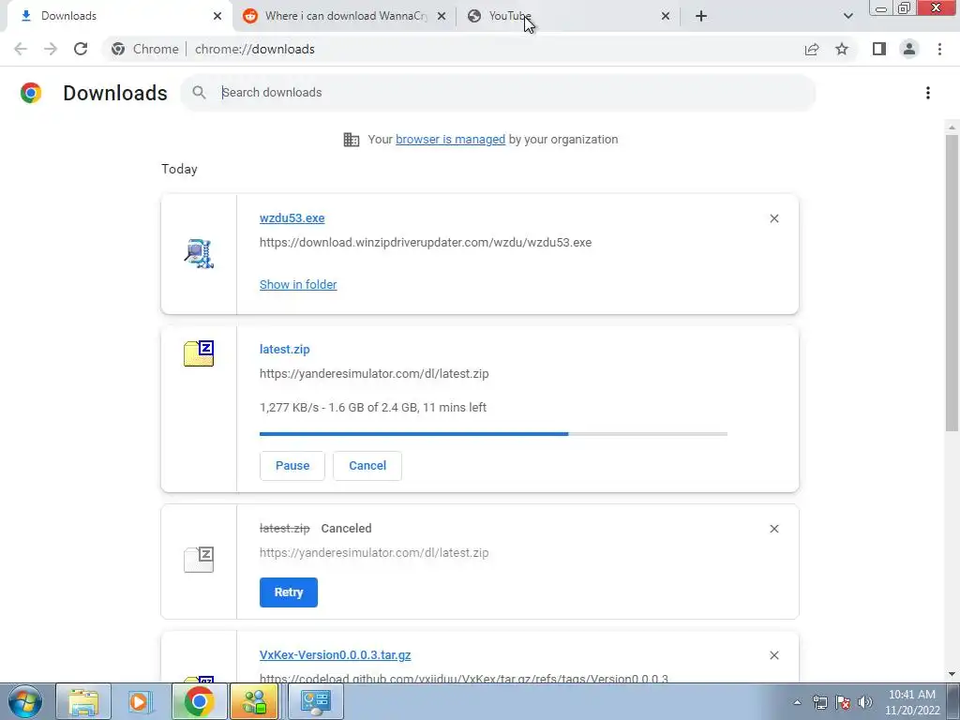This screenshot has height=720, width=960.
Task: Open the people app taskbar icon
Action: point(255,701)
